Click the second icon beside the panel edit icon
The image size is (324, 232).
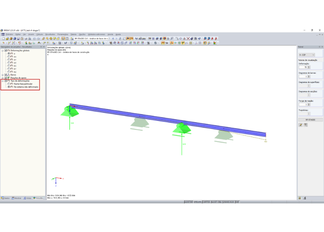(x=306, y=125)
